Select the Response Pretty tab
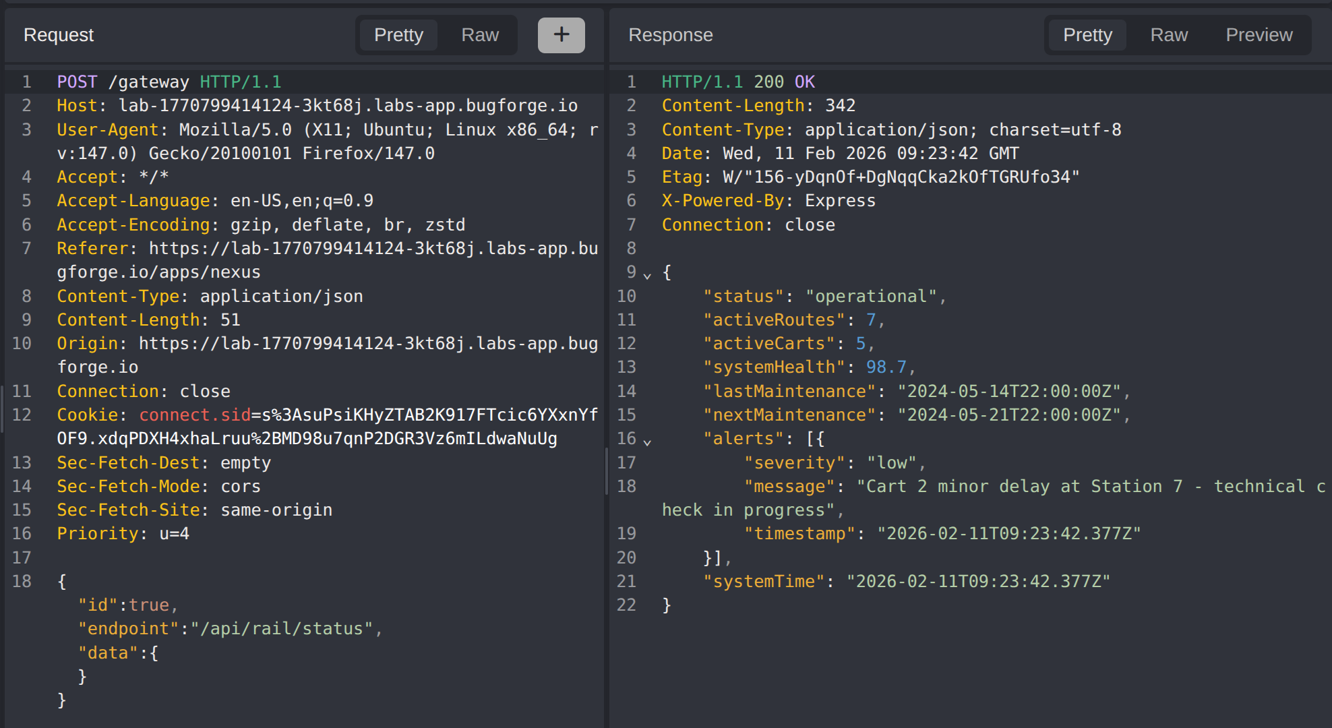1332x728 pixels. 1087,35
